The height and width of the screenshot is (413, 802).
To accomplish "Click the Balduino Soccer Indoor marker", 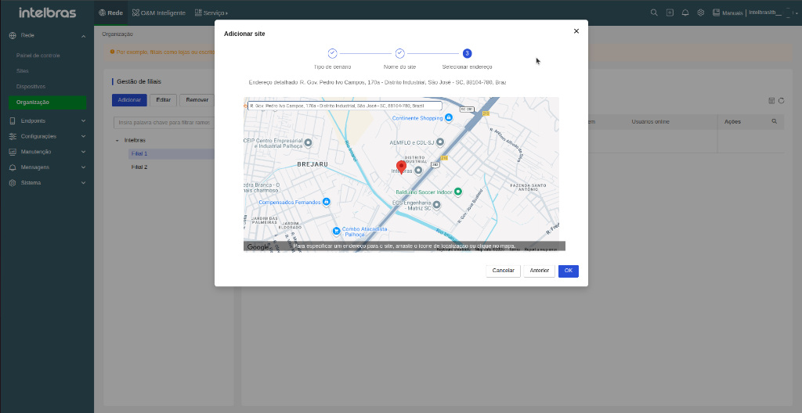I will click(x=458, y=192).
